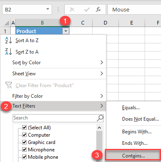Open Sheet View menu item
This screenshot has height=162, width=161.
click(x=53, y=74)
